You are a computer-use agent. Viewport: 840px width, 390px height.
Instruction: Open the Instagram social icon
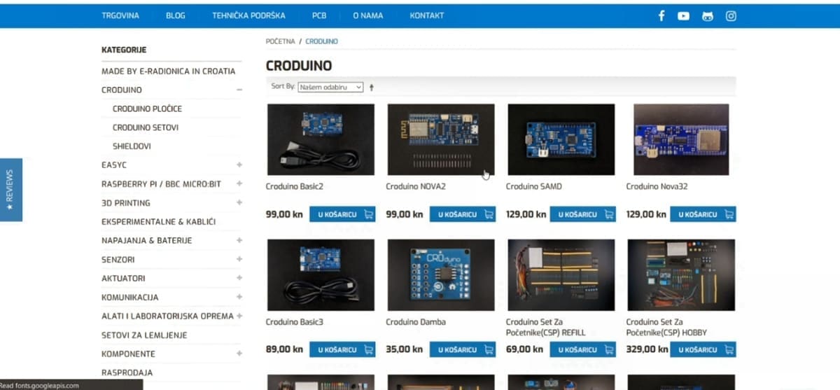pos(731,16)
